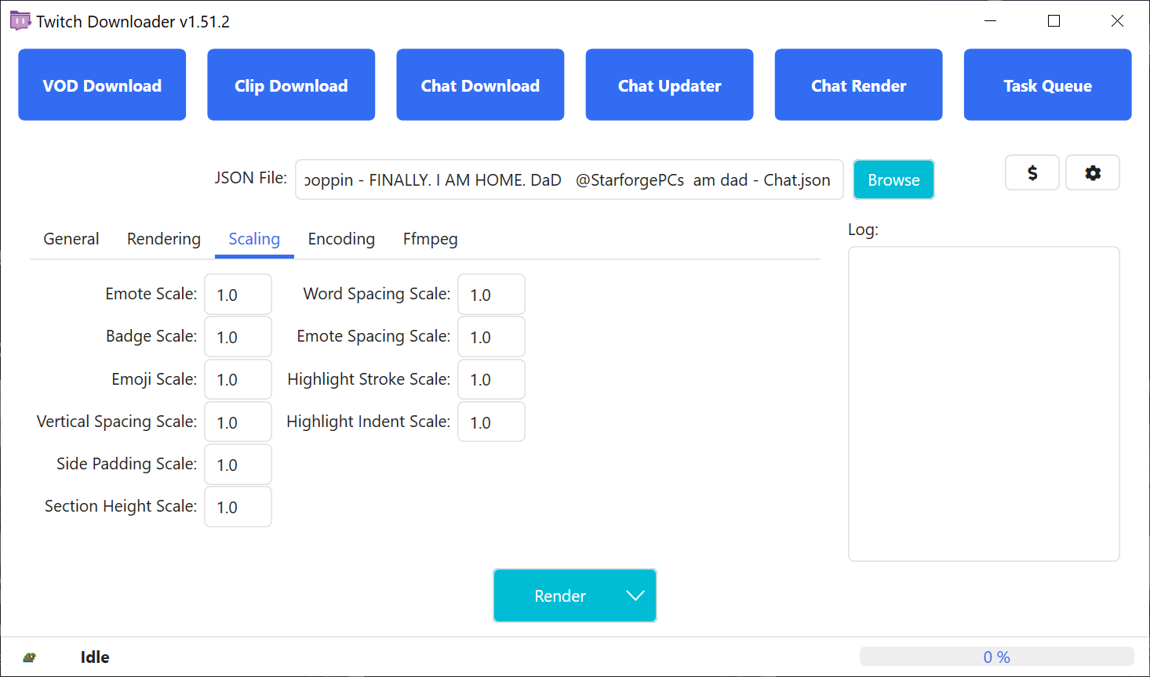The width and height of the screenshot is (1150, 677).
Task: Open the Ffmpeg tab
Action: pos(431,239)
